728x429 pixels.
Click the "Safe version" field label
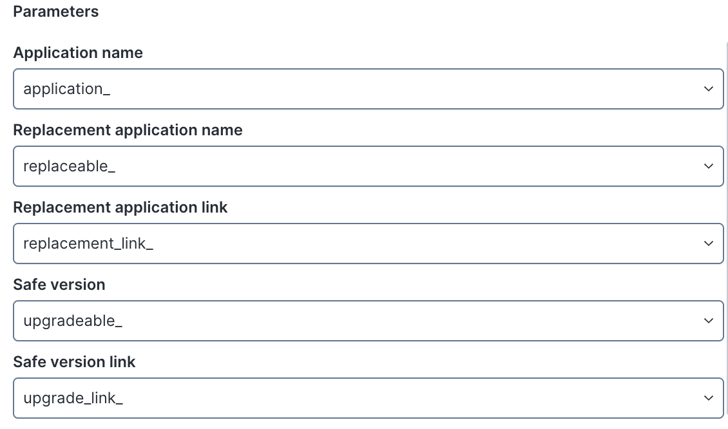[x=59, y=285]
